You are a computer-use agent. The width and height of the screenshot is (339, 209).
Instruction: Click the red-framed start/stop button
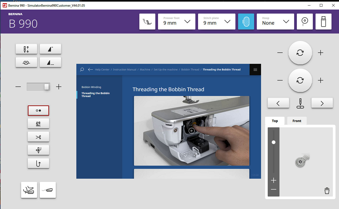click(x=38, y=110)
